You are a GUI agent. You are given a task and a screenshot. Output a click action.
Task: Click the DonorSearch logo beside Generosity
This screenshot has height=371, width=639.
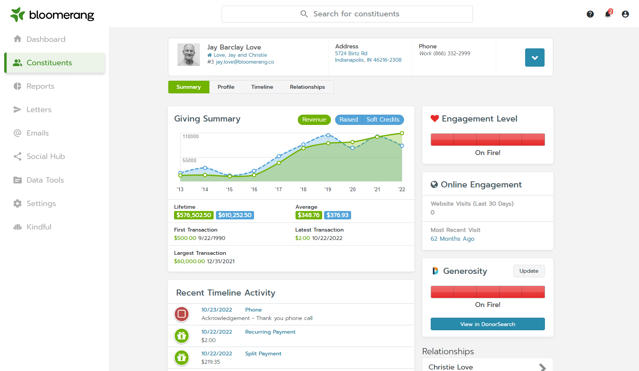(435, 271)
